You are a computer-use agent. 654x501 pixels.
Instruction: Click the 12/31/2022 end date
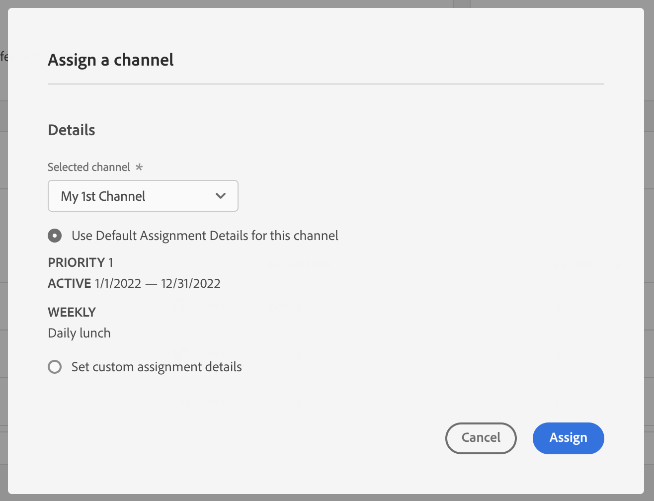coord(191,283)
